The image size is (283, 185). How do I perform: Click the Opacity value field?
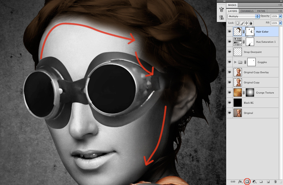[275, 16]
